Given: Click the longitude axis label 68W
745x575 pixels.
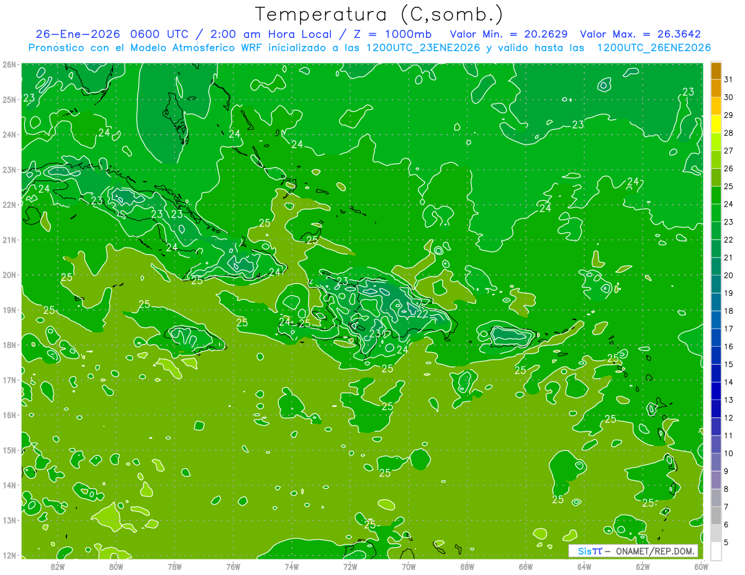Looking at the screenshot, I should coord(467,566).
